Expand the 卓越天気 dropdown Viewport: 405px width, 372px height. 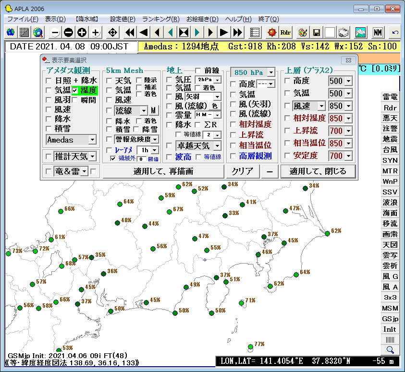218,146
